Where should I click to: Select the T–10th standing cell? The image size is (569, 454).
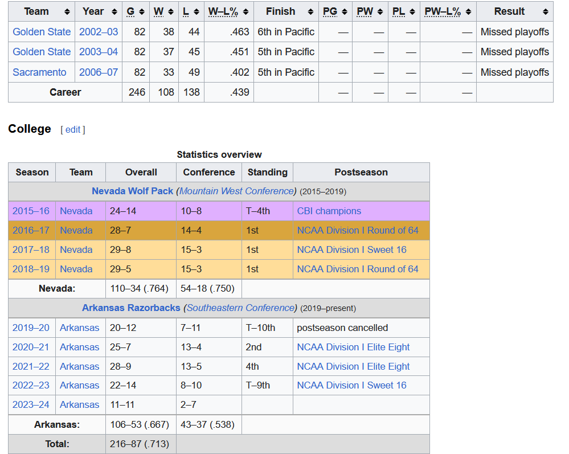coord(268,328)
